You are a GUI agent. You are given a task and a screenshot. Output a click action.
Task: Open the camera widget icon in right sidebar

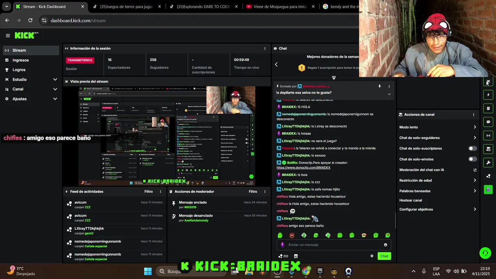(488, 149)
